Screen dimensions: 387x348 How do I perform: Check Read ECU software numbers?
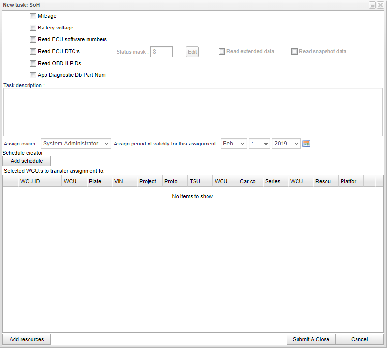pos(33,40)
